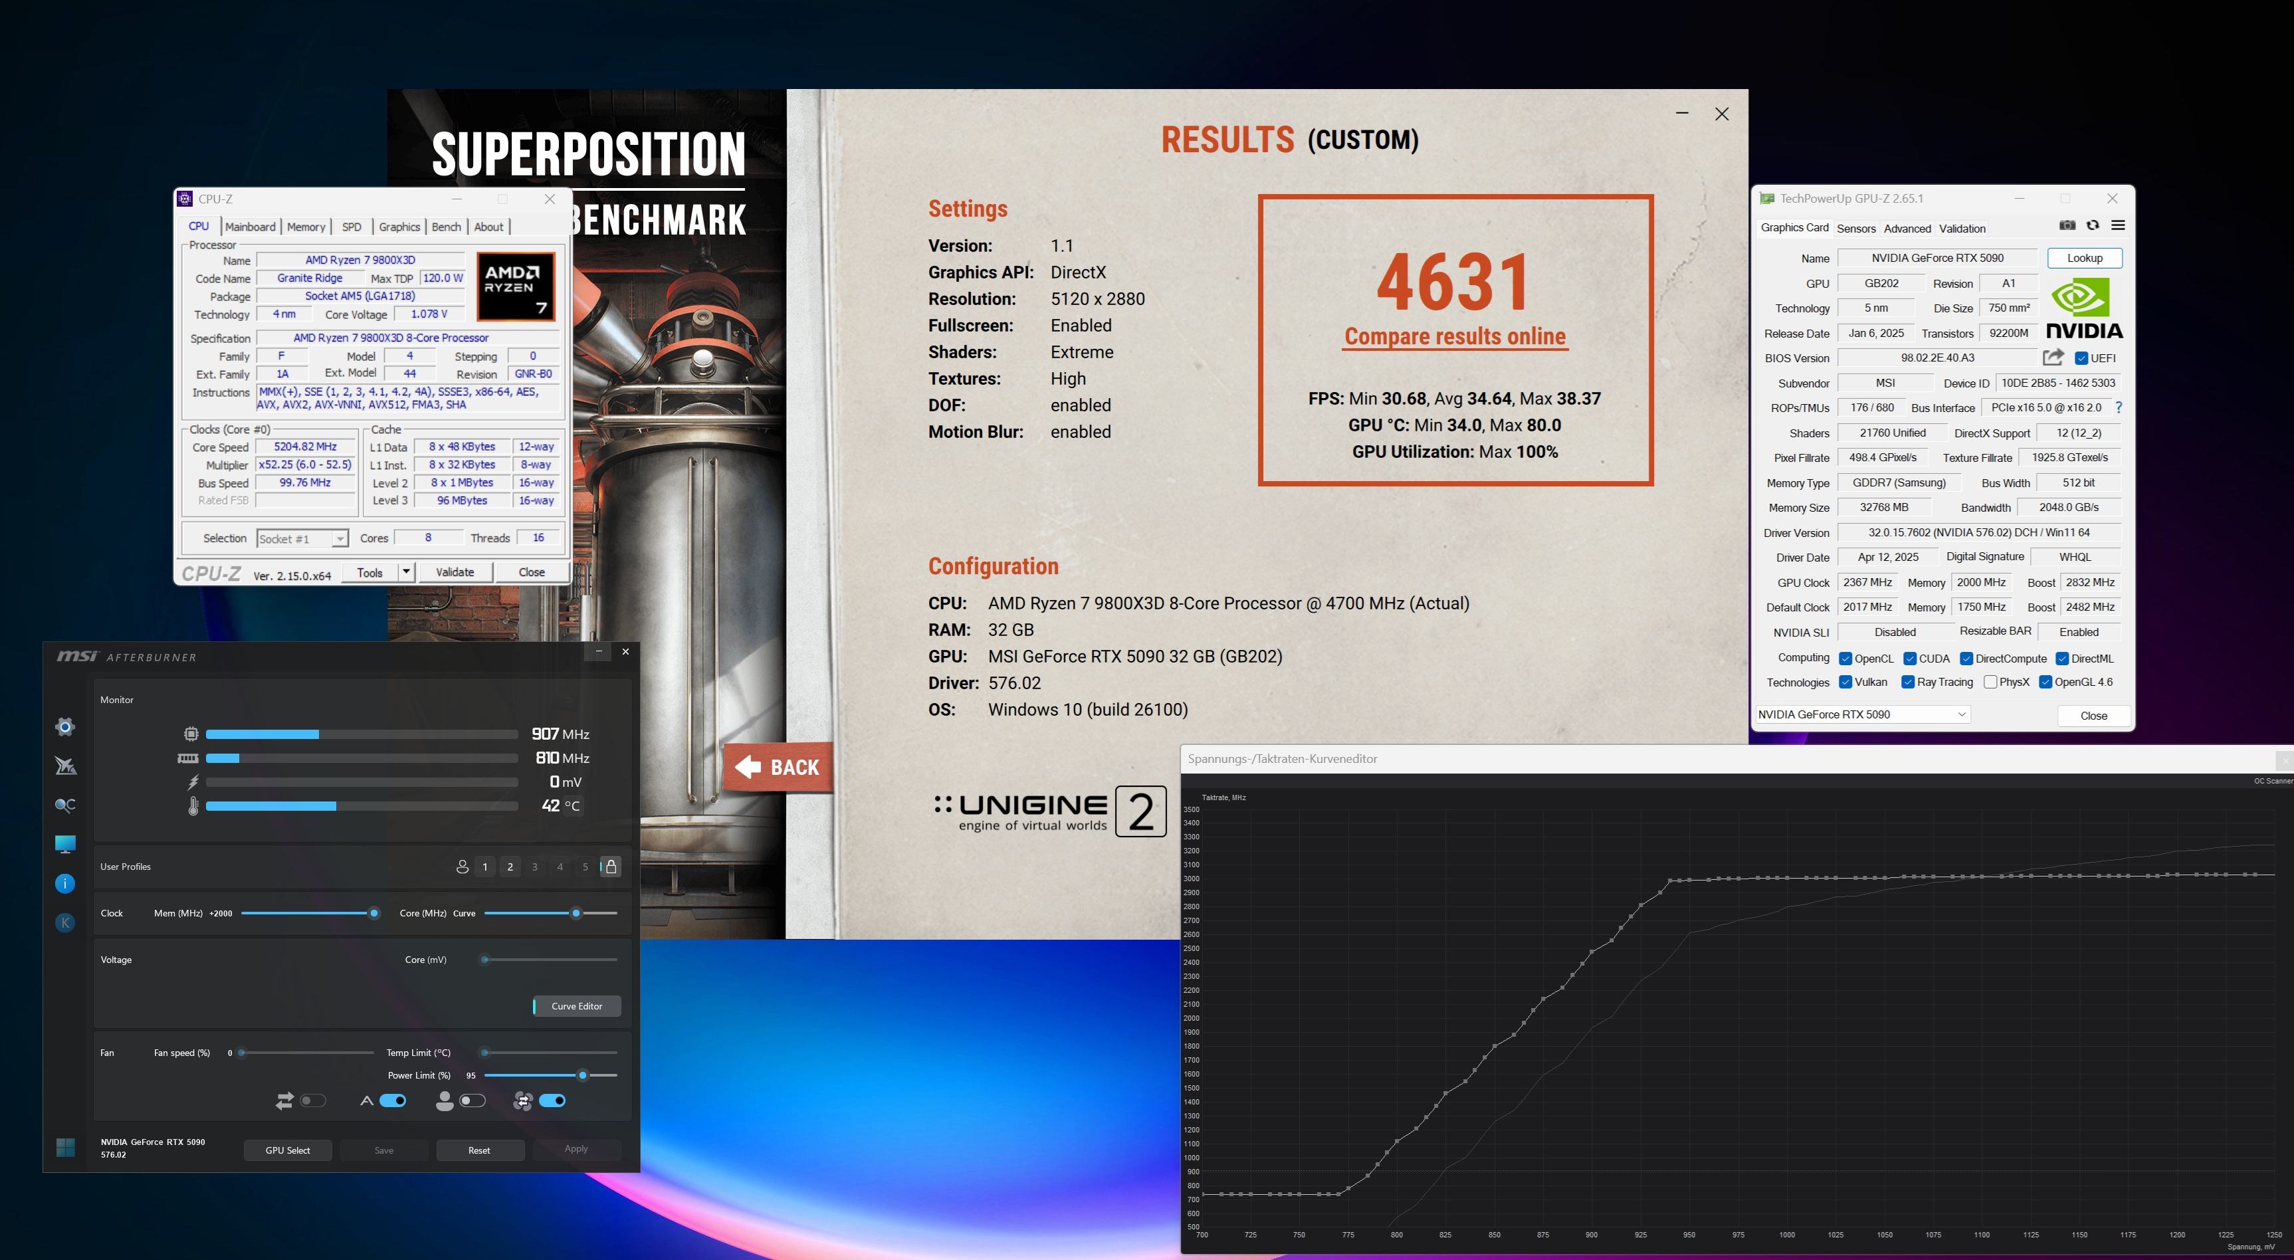Export BIOS using share arrow icon

click(2053, 357)
